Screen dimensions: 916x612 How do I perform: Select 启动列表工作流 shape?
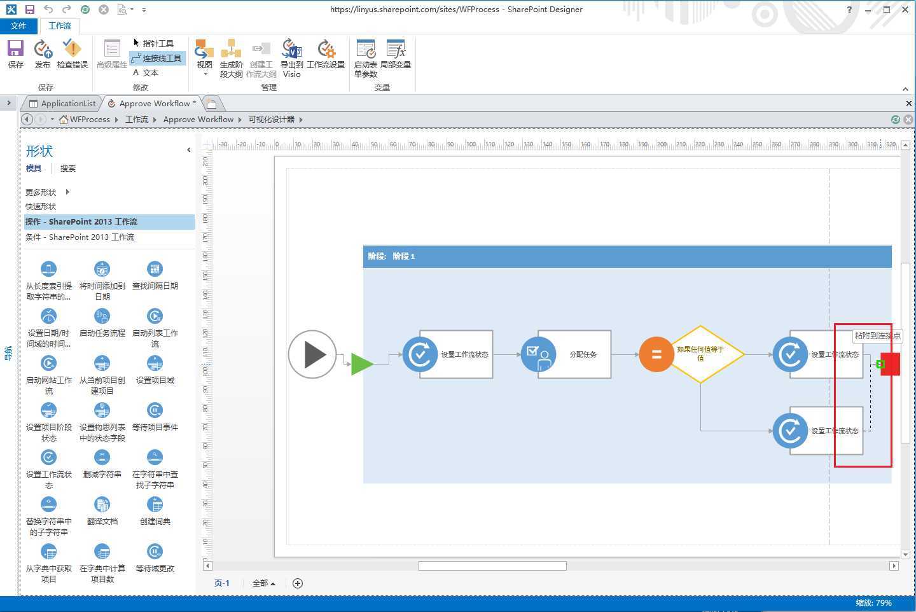[155, 328]
